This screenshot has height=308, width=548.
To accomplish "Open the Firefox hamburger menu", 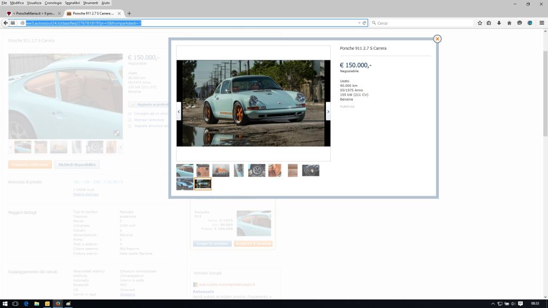I will (542, 23).
